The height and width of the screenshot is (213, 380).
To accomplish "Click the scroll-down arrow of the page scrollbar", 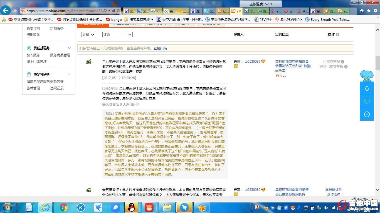I will tap(377, 190).
